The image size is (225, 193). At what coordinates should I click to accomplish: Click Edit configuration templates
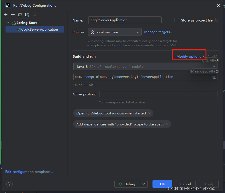coord(29,171)
